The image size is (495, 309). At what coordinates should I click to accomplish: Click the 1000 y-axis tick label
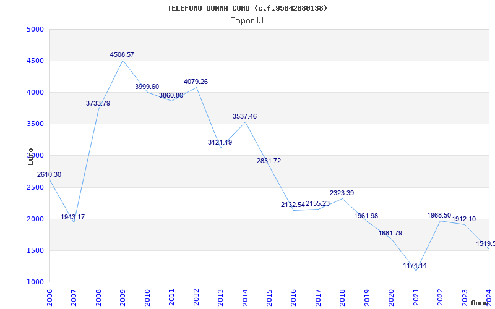click(x=35, y=282)
